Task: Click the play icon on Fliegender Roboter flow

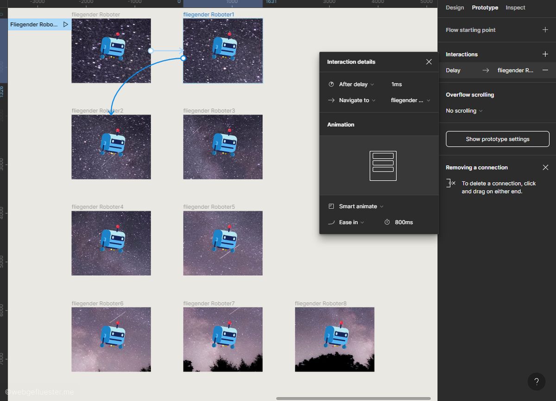Action: (x=65, y=25)
